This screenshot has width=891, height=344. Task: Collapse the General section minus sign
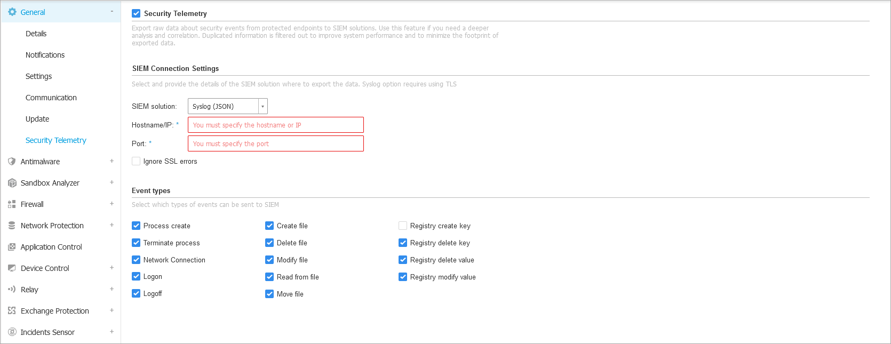point(112,12)
